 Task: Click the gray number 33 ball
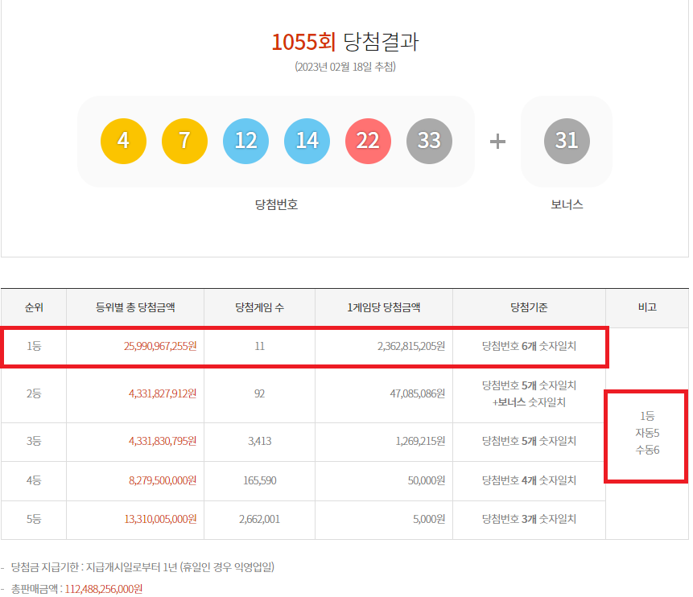(x=429, y=141)
